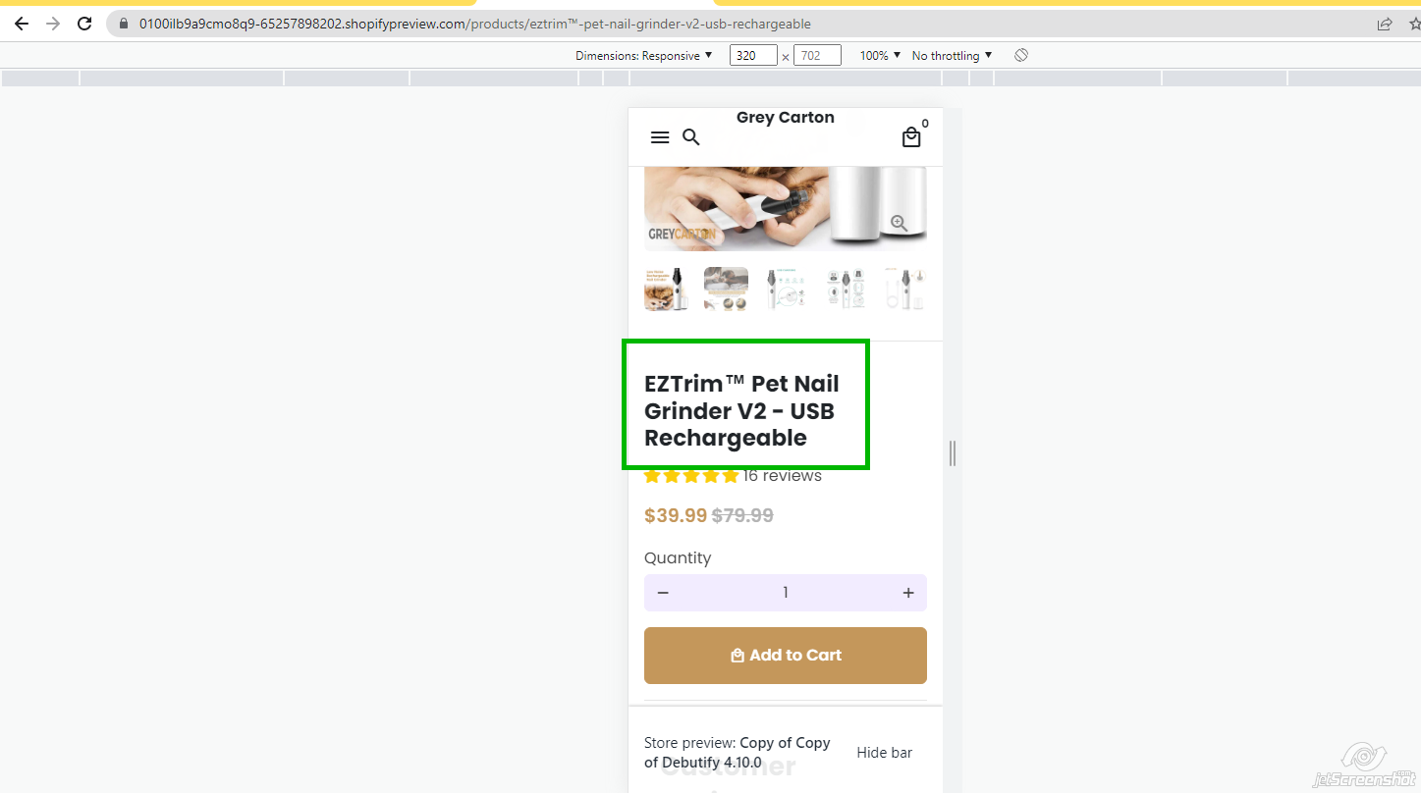Rotate the device viewport orientation
Screen dimensions: 1421x793
click(x=1021, y=55)
